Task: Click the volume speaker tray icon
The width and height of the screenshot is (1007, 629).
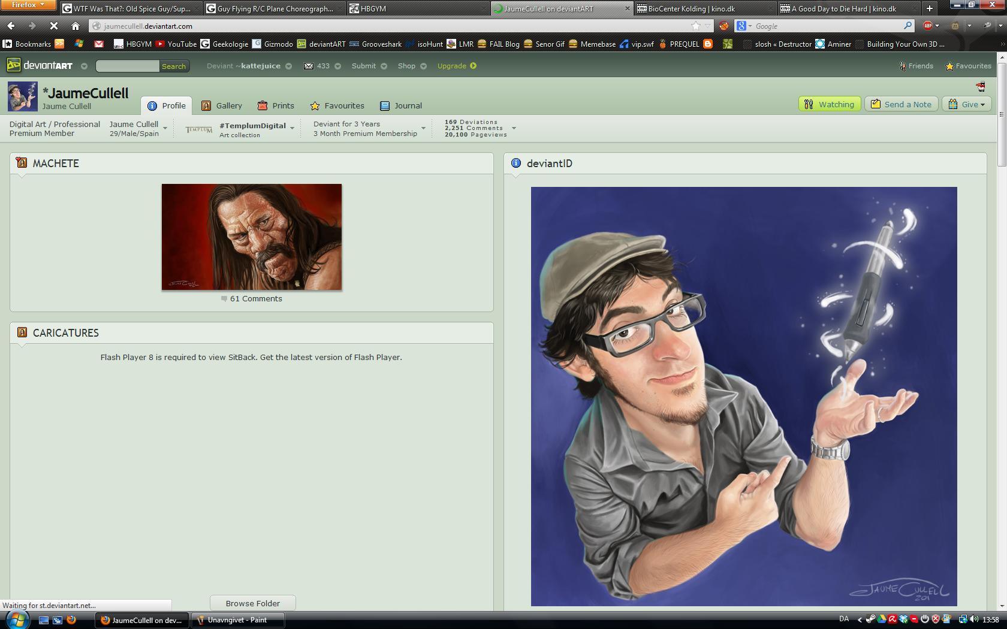Action: pyautogui.click(x=973, y=619)
